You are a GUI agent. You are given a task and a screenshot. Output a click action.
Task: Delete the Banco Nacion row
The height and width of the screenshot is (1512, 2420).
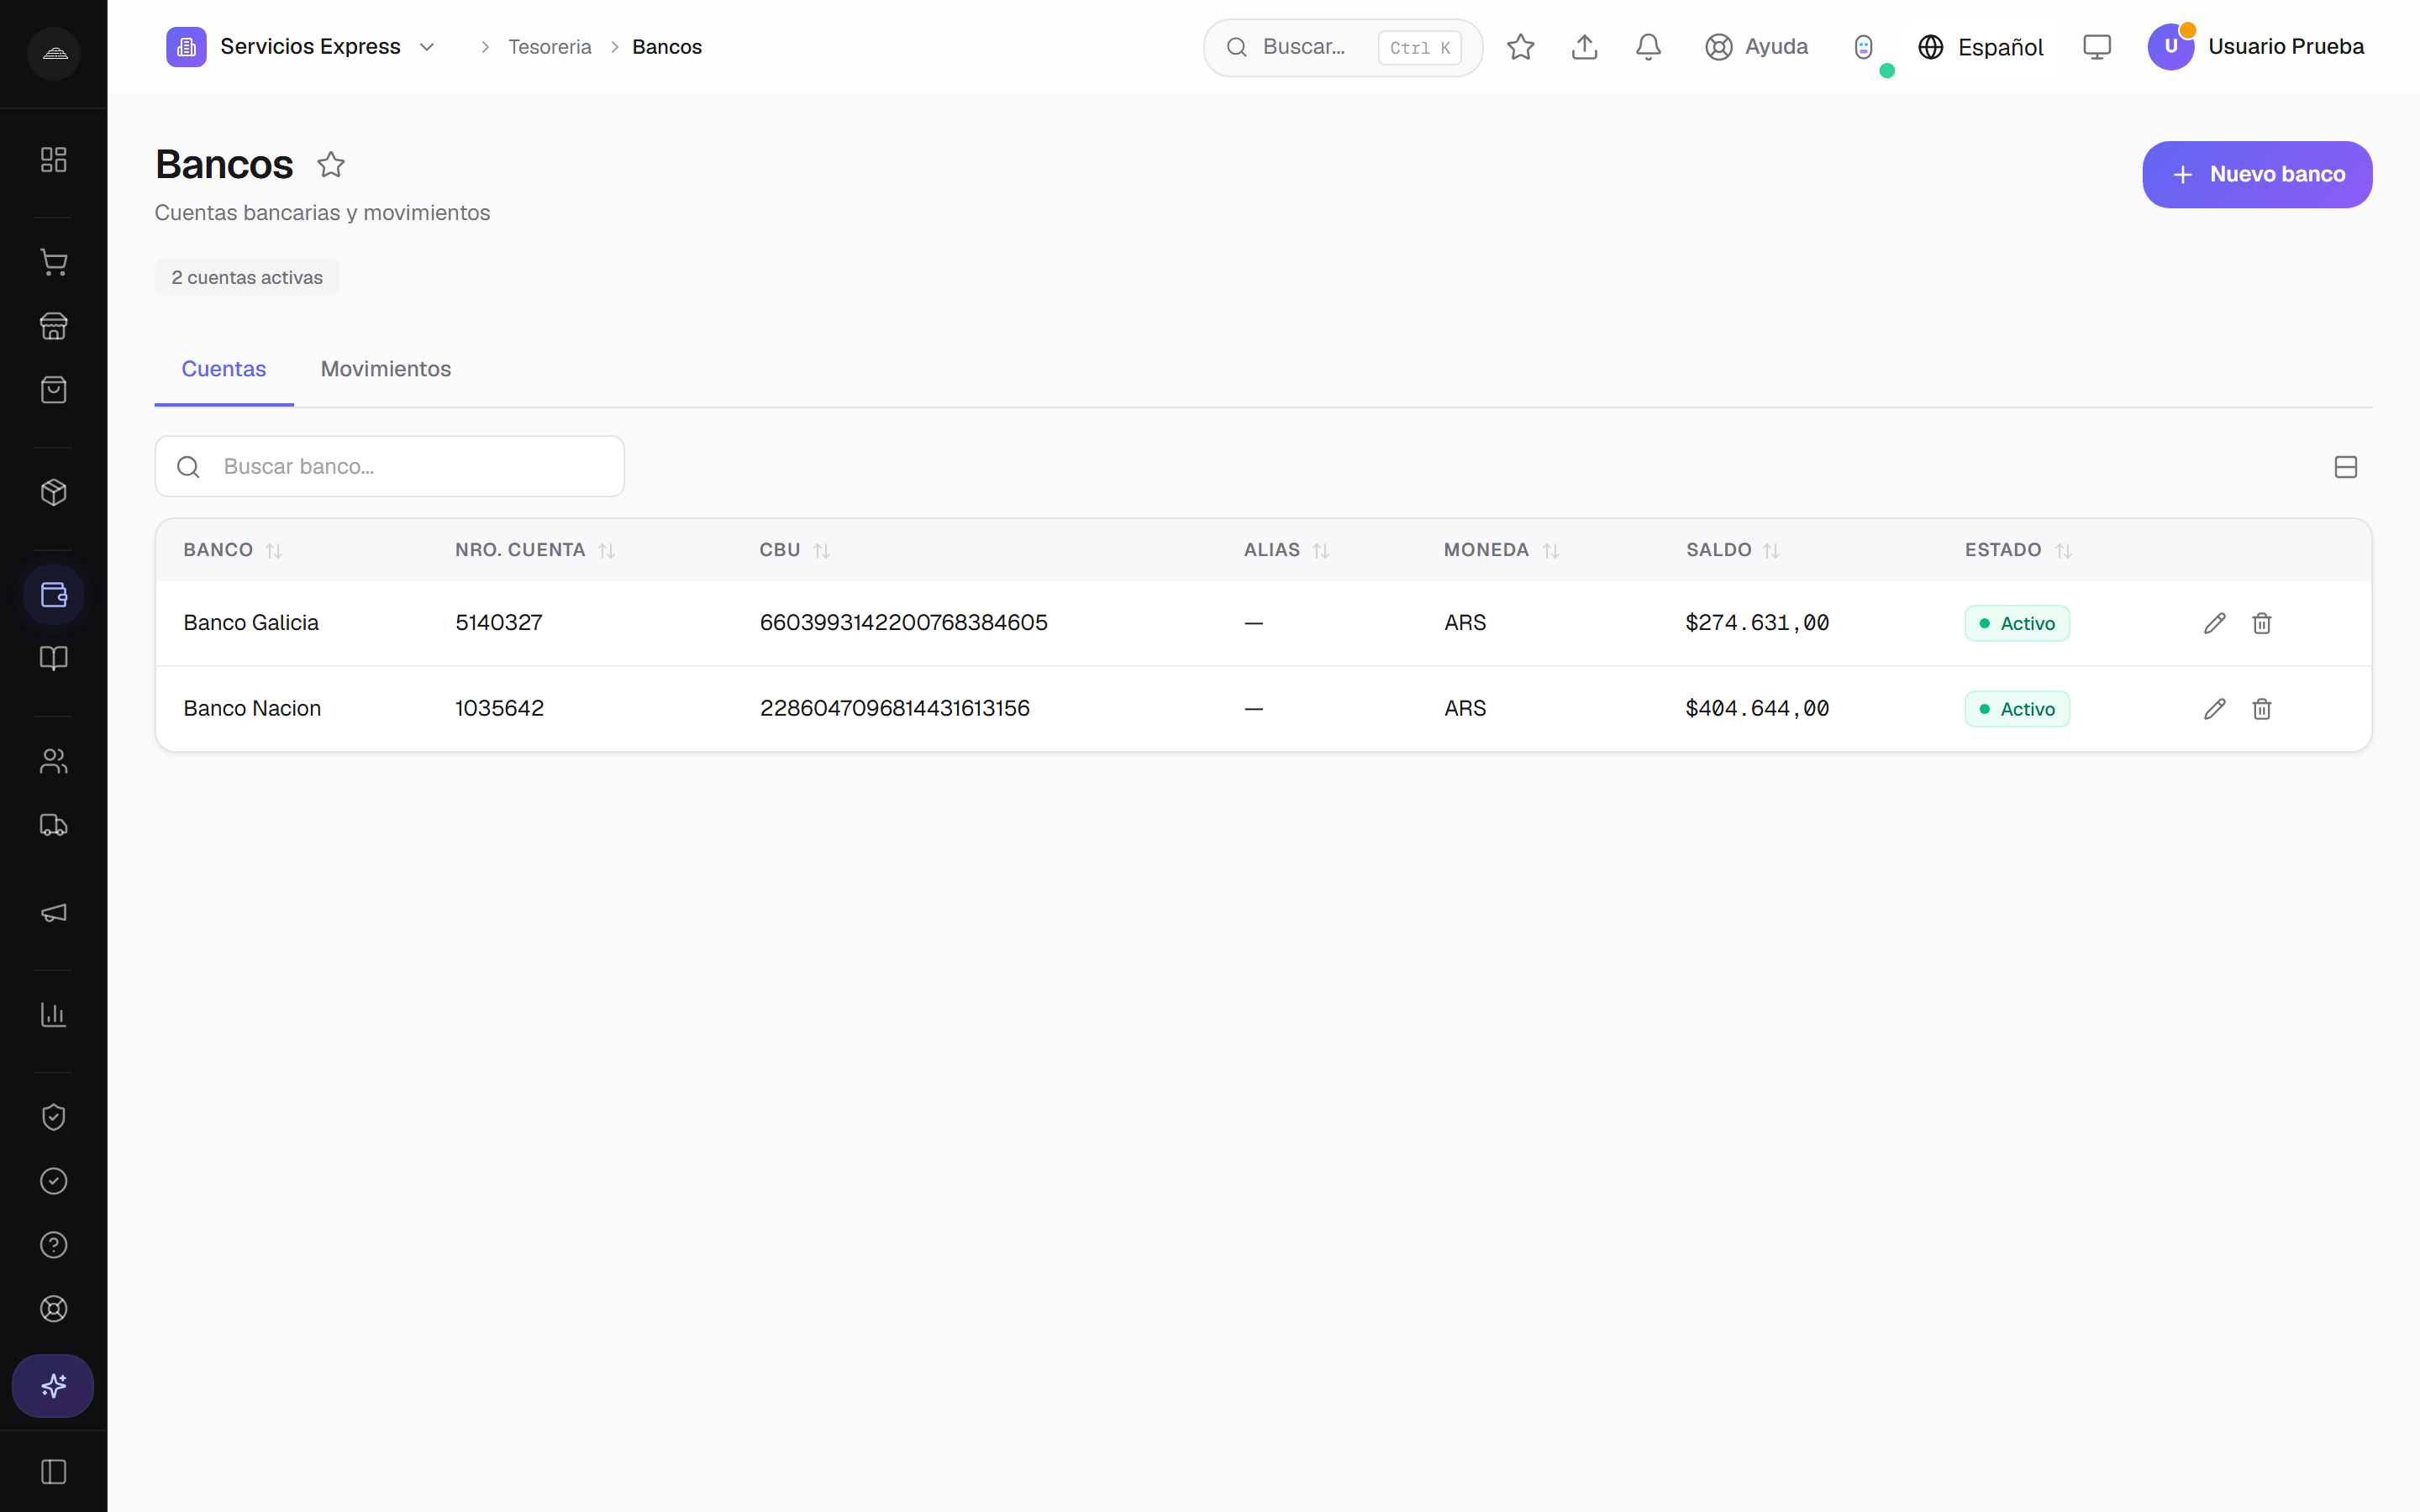click(2262, 709)
